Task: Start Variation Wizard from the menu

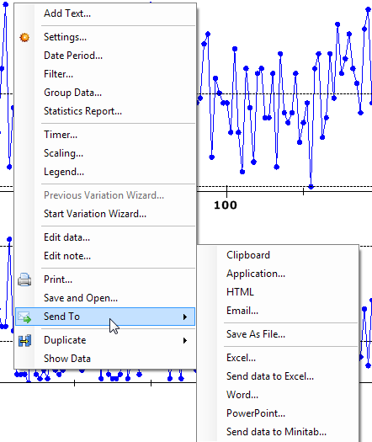Action: 95,214
